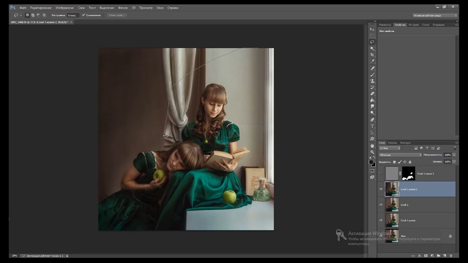Select the Path Selection tool
The image size is (468, 263).
tap(372, 133)
